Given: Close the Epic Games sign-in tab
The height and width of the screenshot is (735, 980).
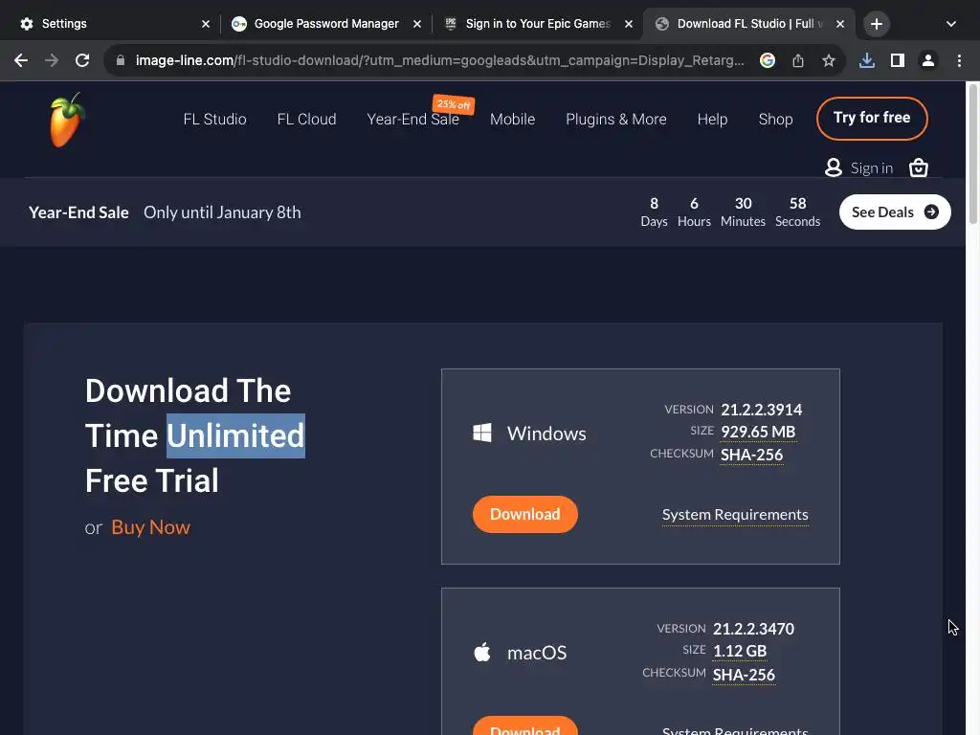Looking at the screenshot, I should click(629, 24).
